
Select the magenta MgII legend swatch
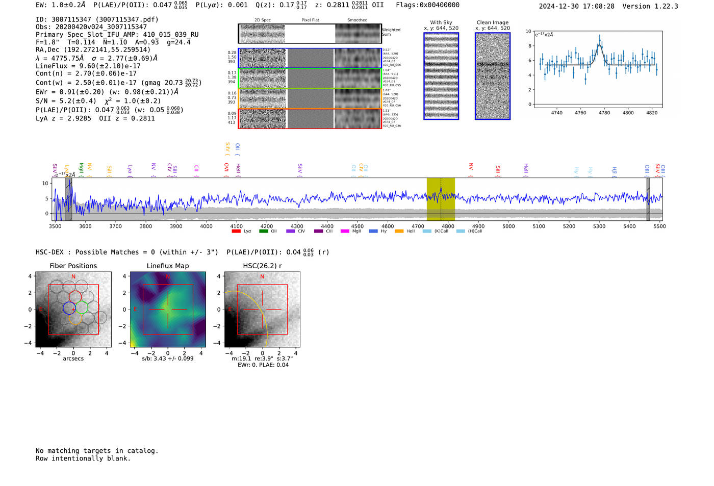point(345,231)
